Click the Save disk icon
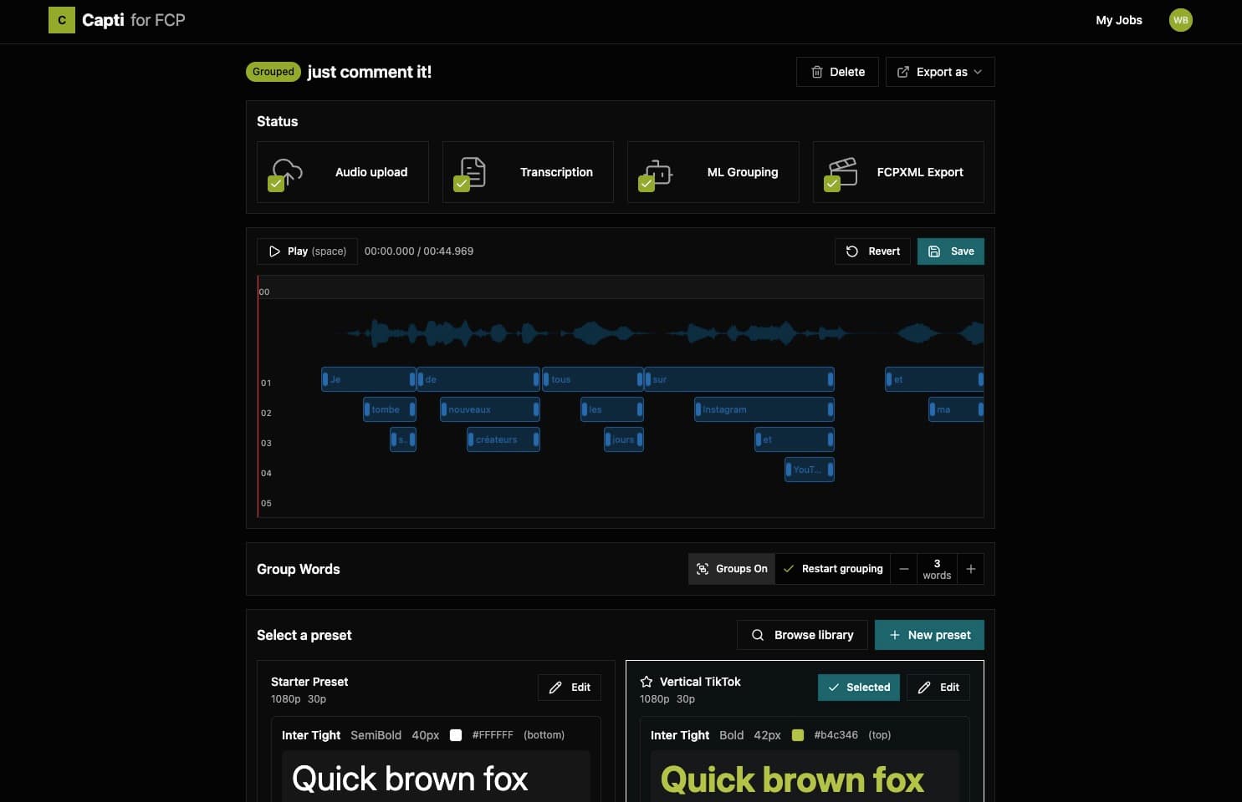This screenshot has width=1242, height=802. pyautogui.click(x=934, y=251)
